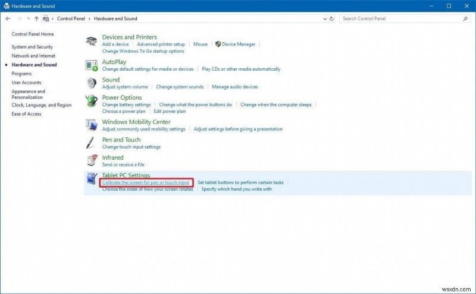Click the shield icon beside Device Manager
Image resolution: width=476 pixels, height=294 pixels.
[218, 45]
